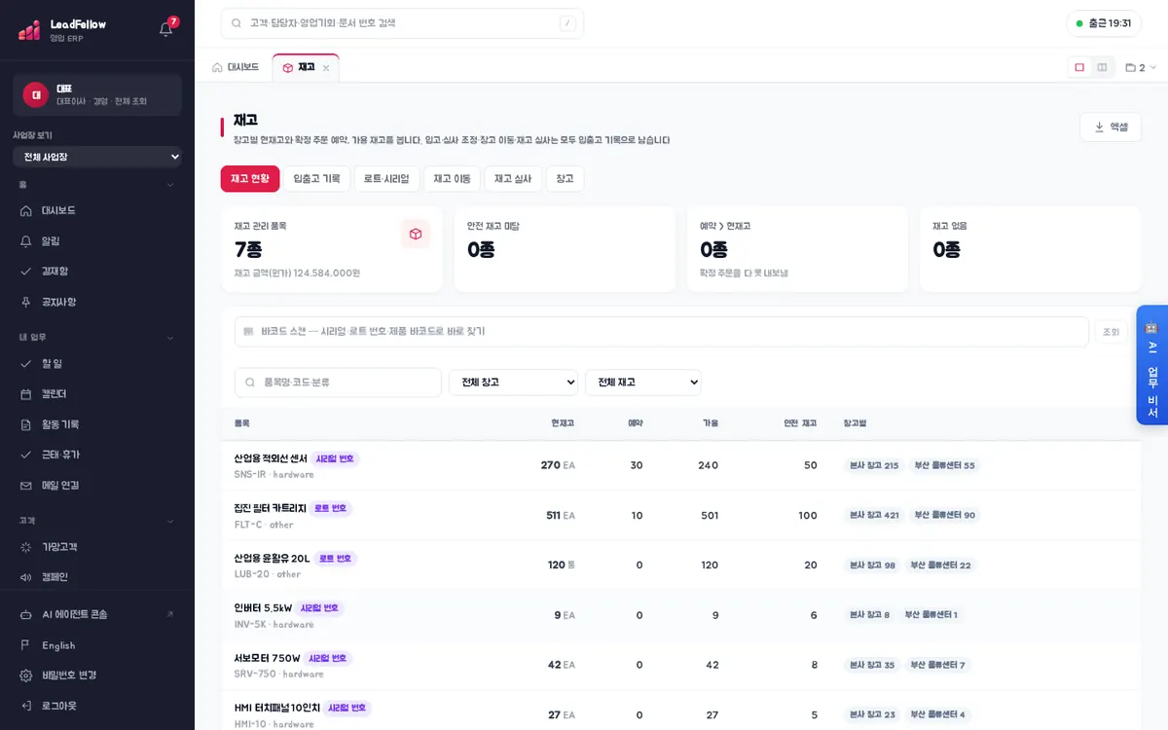The image size is (1168, 730).
Task: Select the 재고 실사 sub-tab
Action: coord(513,179)
